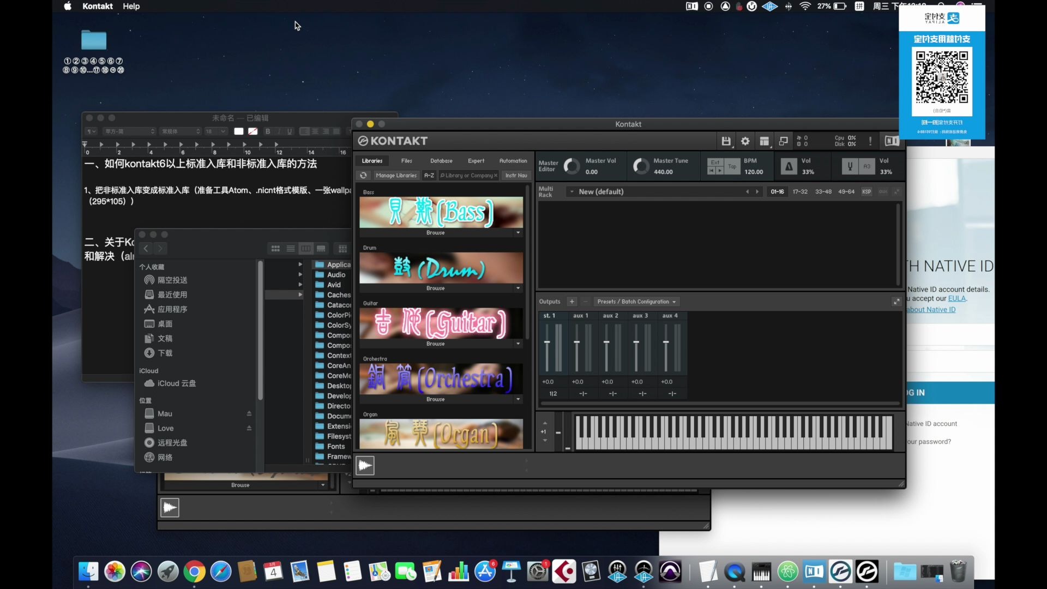The height and width of the screenshot is (589, 1047).
Task: Toggle A-Z library sorting
Action: click(x=429, y=175)
